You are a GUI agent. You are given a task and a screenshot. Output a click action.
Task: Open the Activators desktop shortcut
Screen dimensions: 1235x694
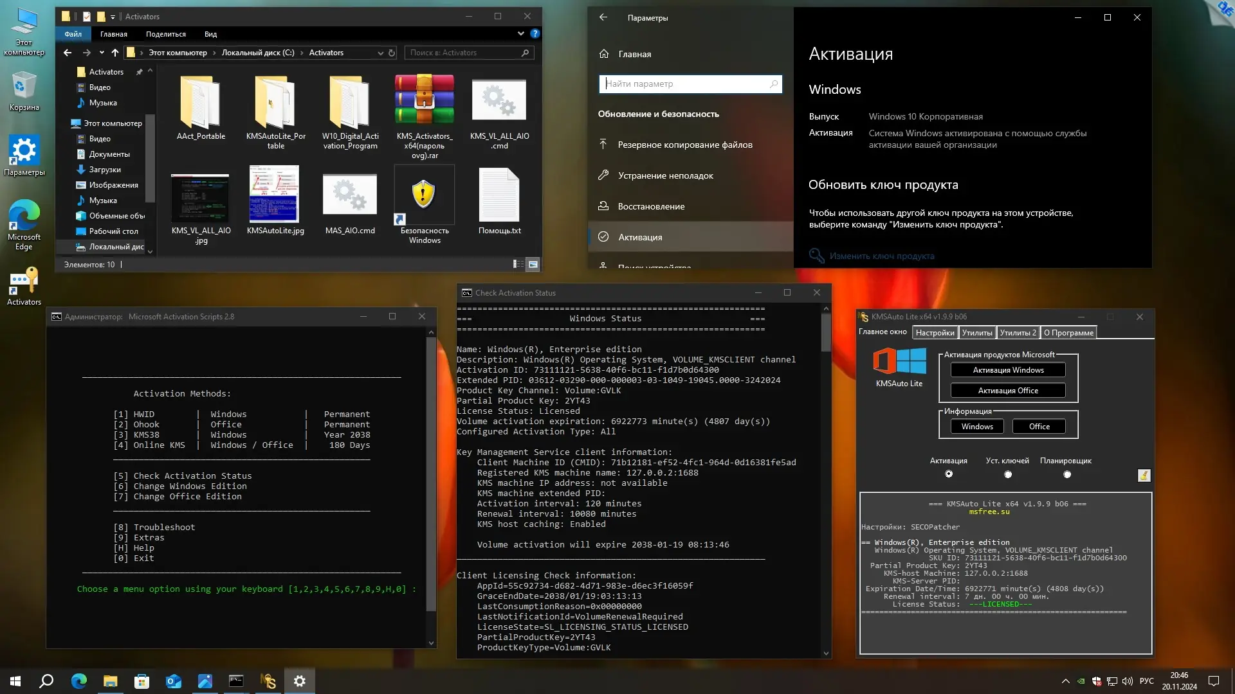23,283
